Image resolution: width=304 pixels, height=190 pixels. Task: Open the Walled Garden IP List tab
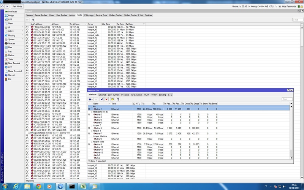pos(133,15)
